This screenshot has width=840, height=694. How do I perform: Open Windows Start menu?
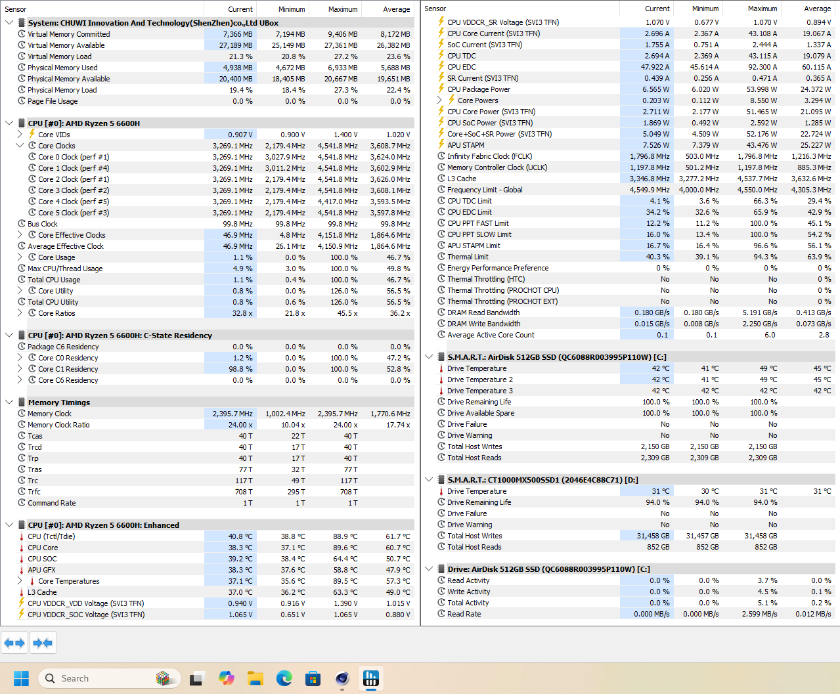tap(21, 678)
